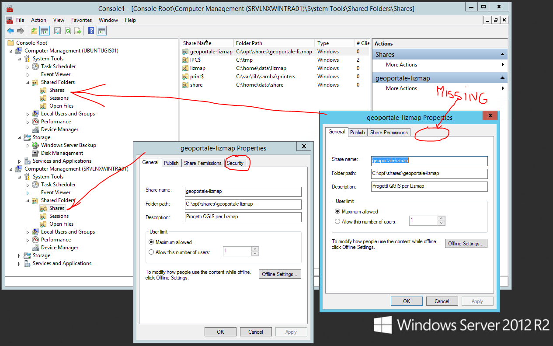Open the Action menu
Image resolution: width=553 pixels, height=346 pixels.
pyautogui.click(x=38, y=20)
